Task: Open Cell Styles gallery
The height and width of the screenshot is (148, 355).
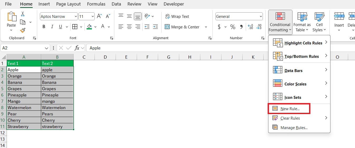Action: pos(319,22)
